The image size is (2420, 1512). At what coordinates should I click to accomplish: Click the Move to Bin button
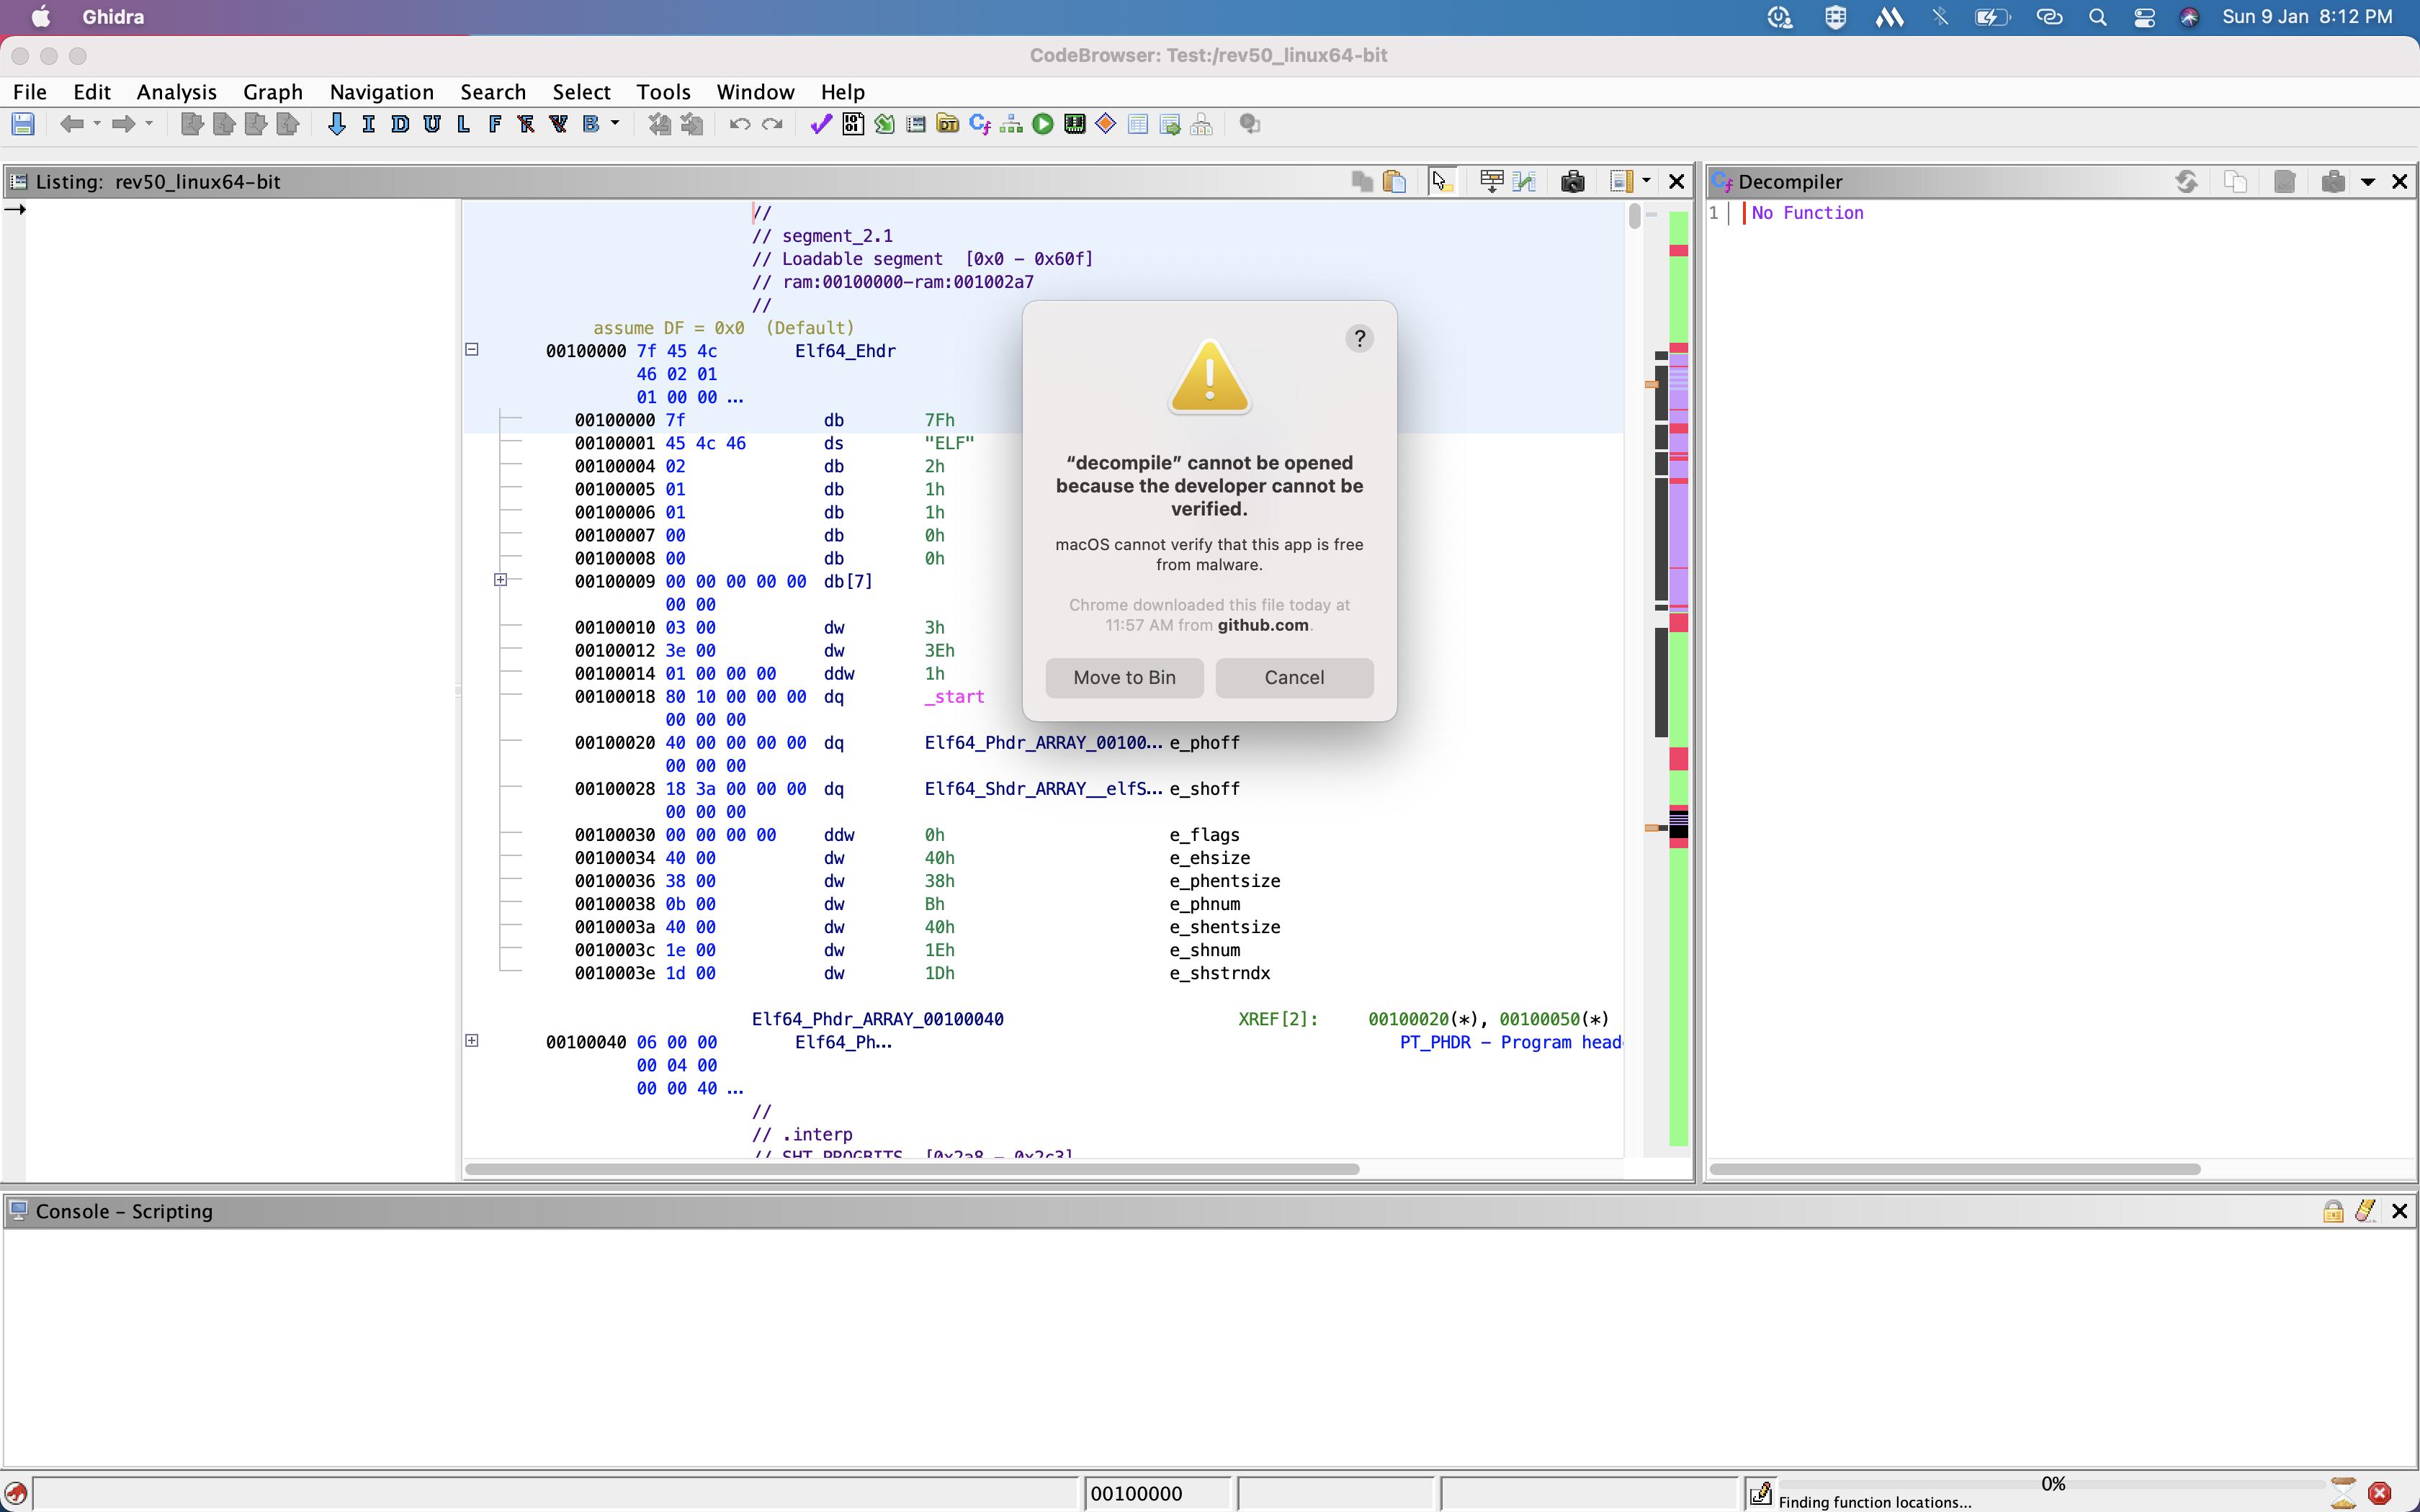coord(1124,677)
